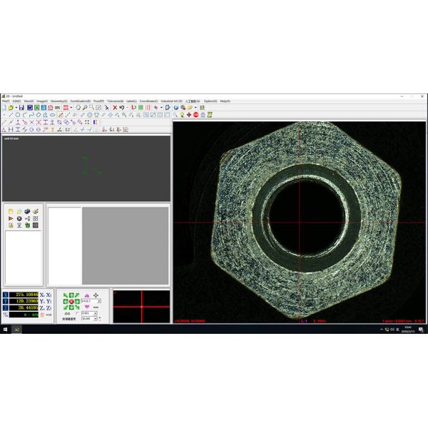
Task: Open the Tolerance menu
Action: tap(115, 101)
